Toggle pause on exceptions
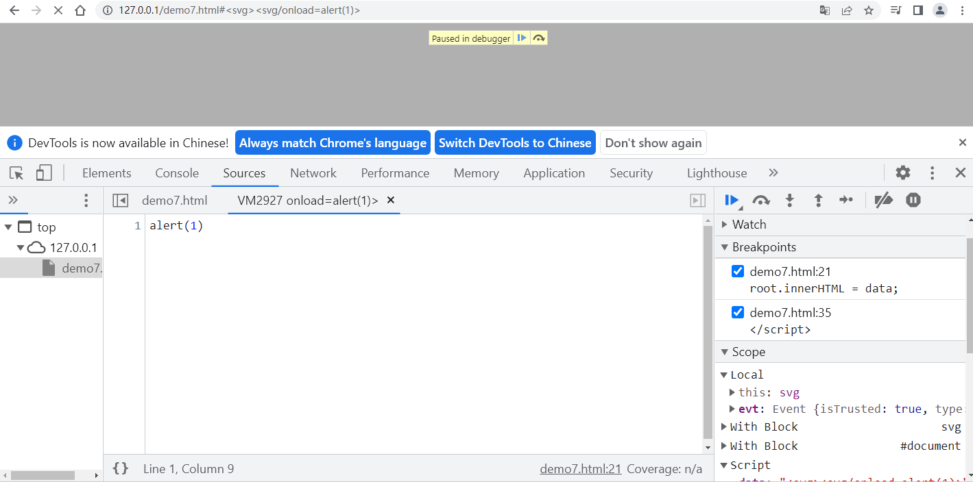Viewport: 973px width, 482px height. point(913,200)
